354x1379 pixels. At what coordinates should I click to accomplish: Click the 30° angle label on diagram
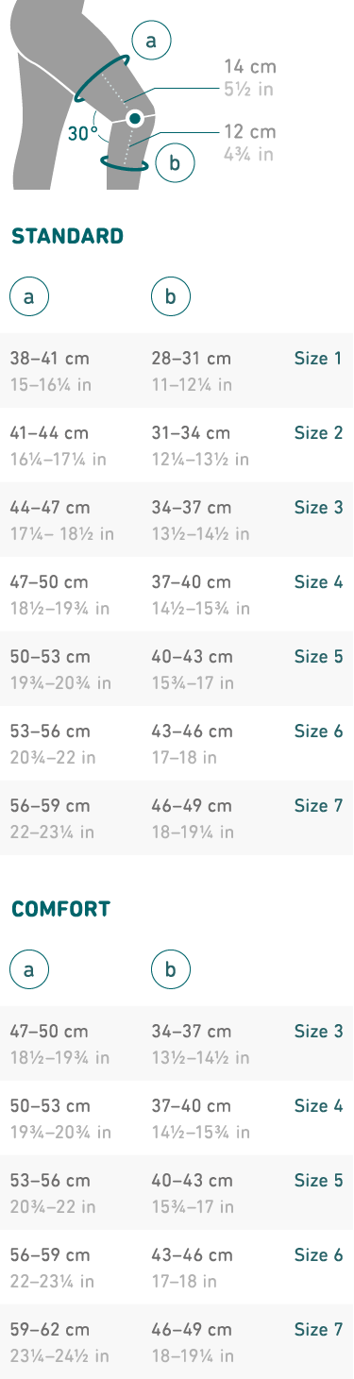click(x=82, y=133)
